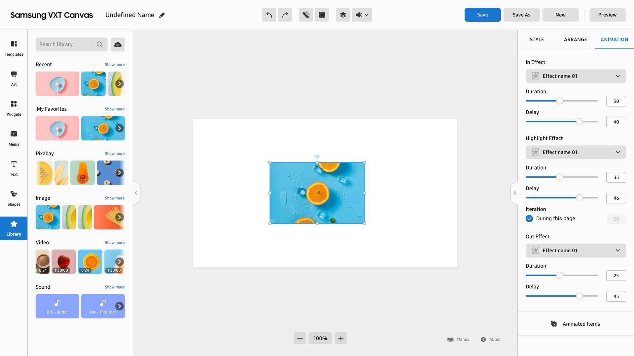Switch to the ARRANGE tab
The image size is (634, 356).
[575, 40]
